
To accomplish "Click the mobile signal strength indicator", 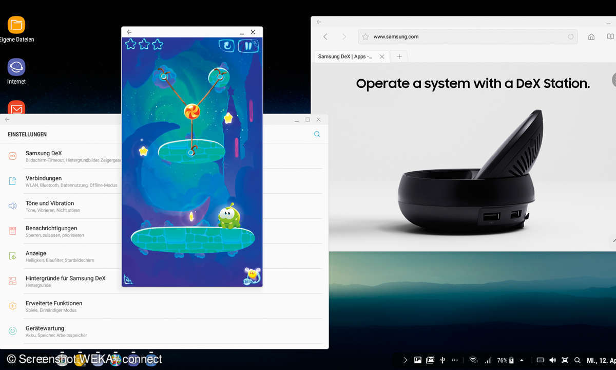I will click(488, 360).
